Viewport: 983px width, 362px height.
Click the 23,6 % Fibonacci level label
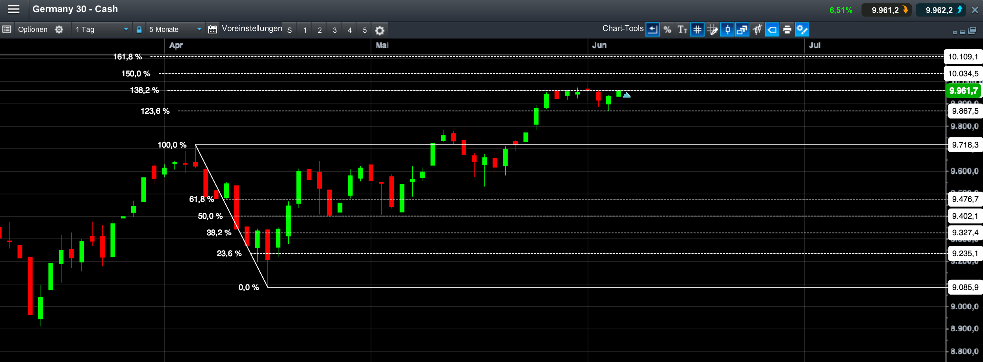coord(229,253)
